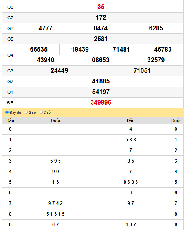
Task: Click G4 number 66535
Action: click(39, 49)
